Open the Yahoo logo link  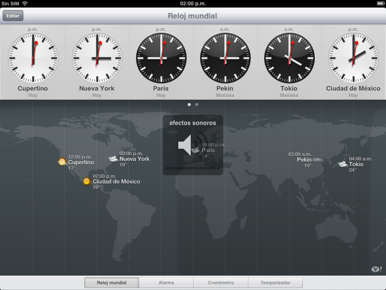376,269
